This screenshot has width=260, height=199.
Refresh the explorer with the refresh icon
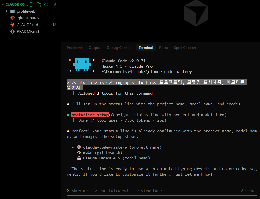pos(46,4)
